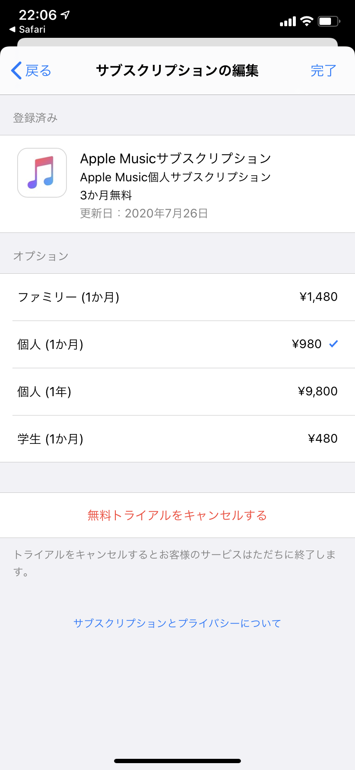Image resolution: width=355 pixels, height=770 pixels.
Task: Tap the blue back chevron arrow
Action: click(17, 70)
